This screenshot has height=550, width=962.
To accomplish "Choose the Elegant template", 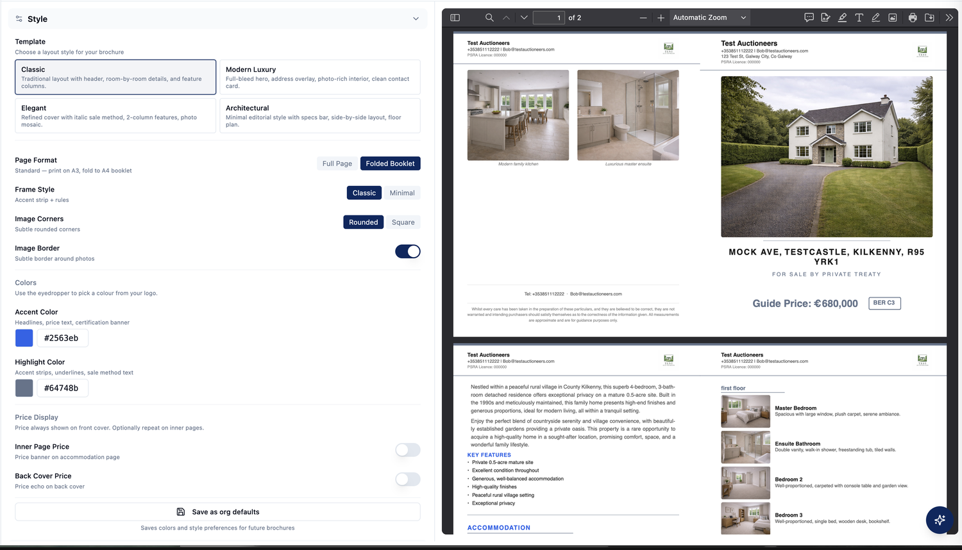I will 115,115.
